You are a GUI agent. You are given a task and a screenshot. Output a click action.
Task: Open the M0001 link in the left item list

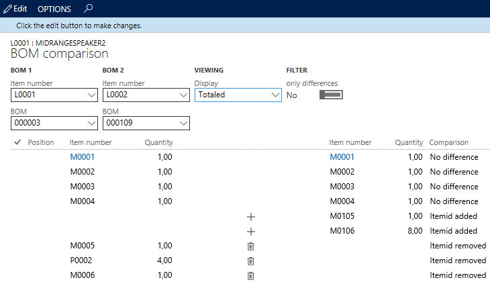pos(82,157)
